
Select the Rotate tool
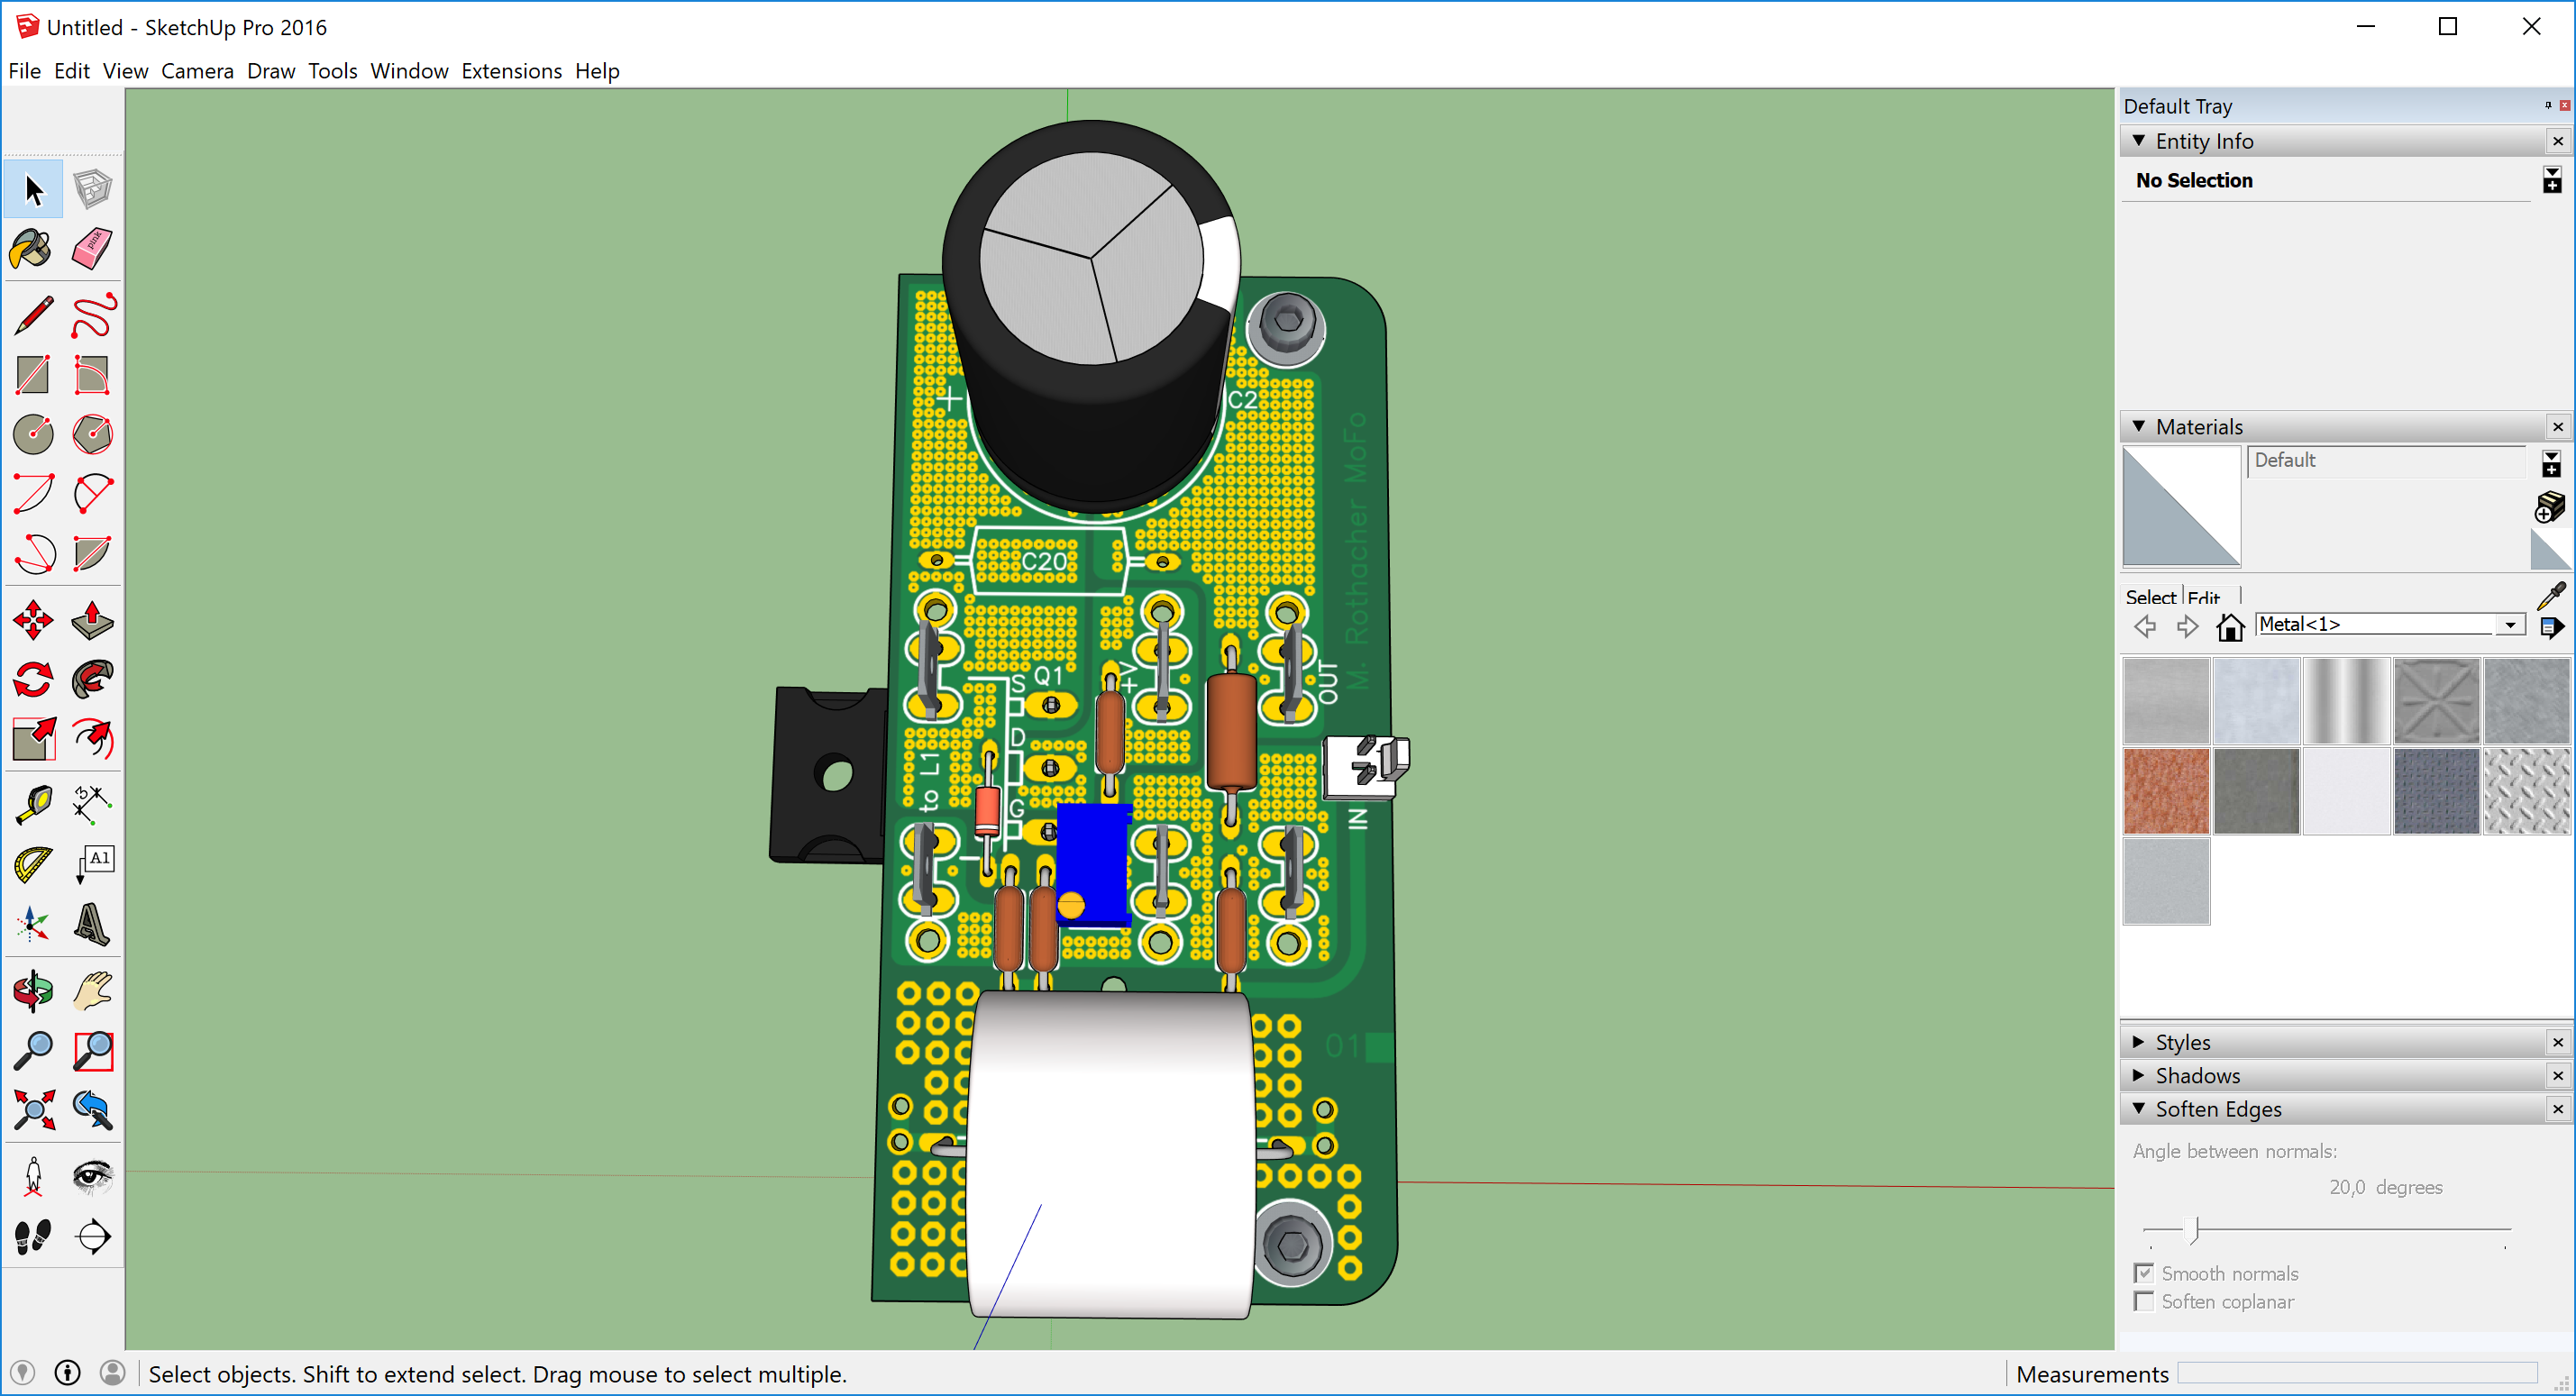[33, 680]
